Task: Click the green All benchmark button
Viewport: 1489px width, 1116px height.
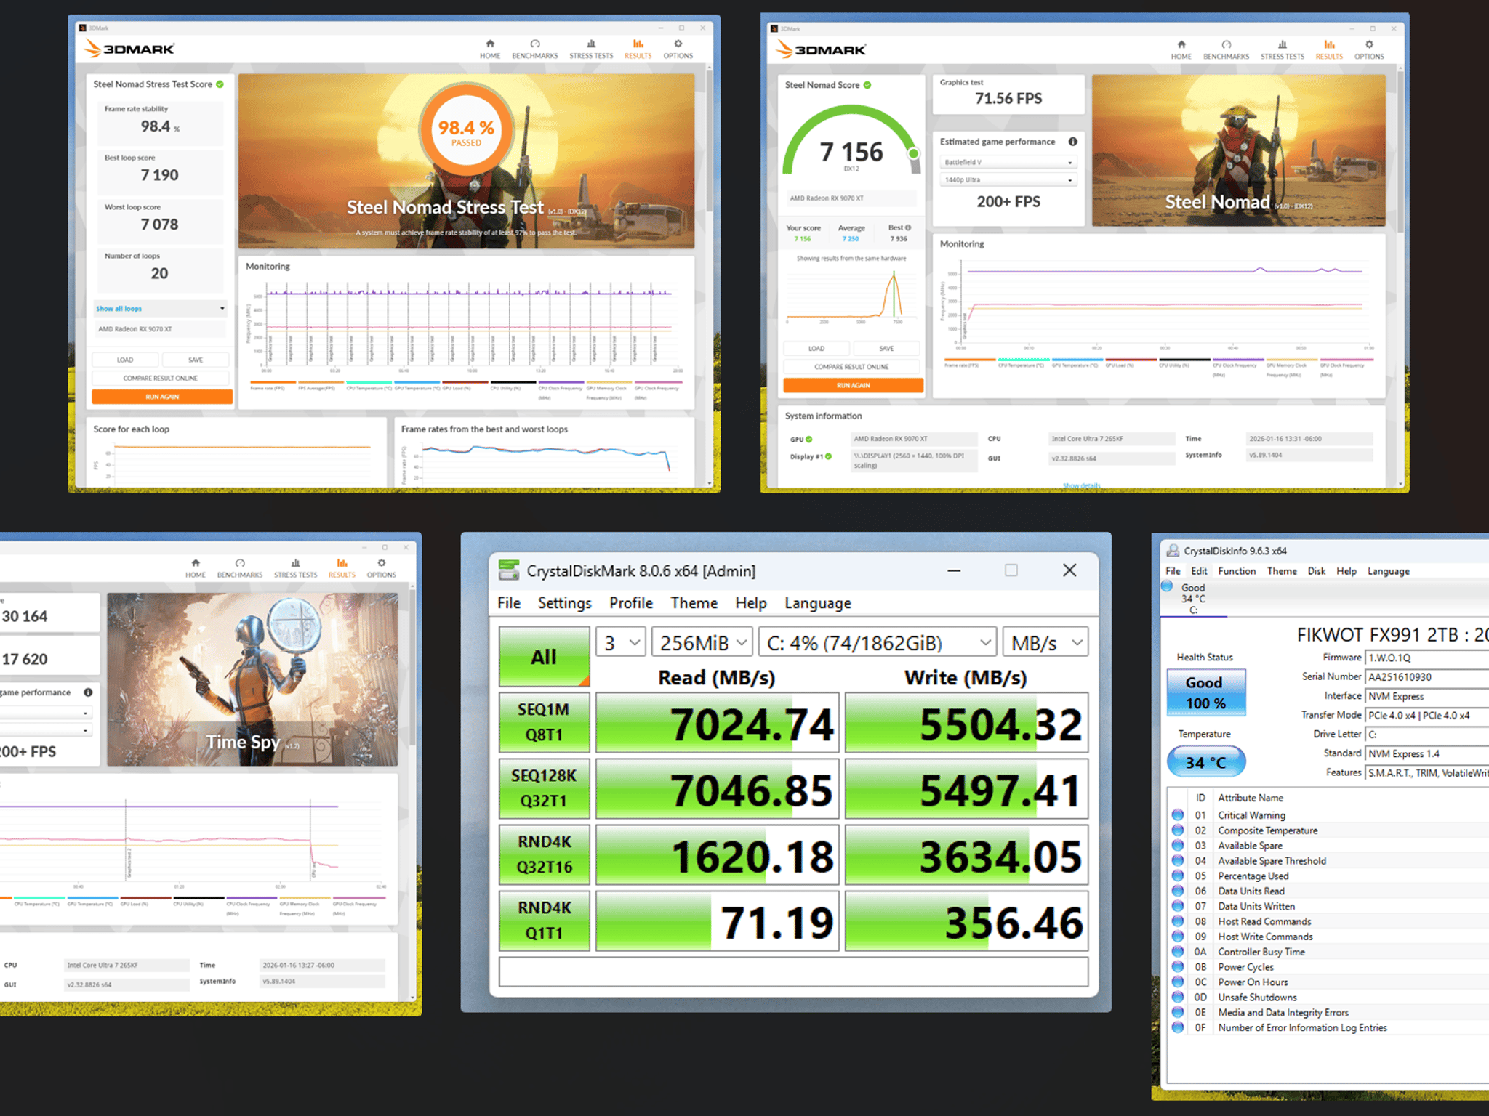Action: click(x=544, y=656)
